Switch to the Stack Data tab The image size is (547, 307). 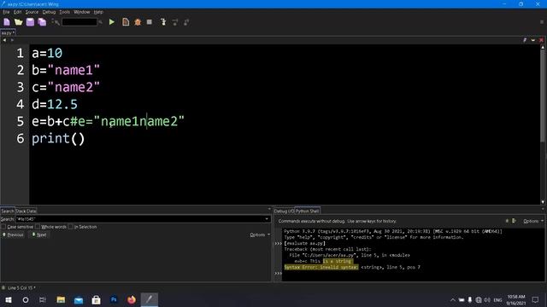coord(26,211)
